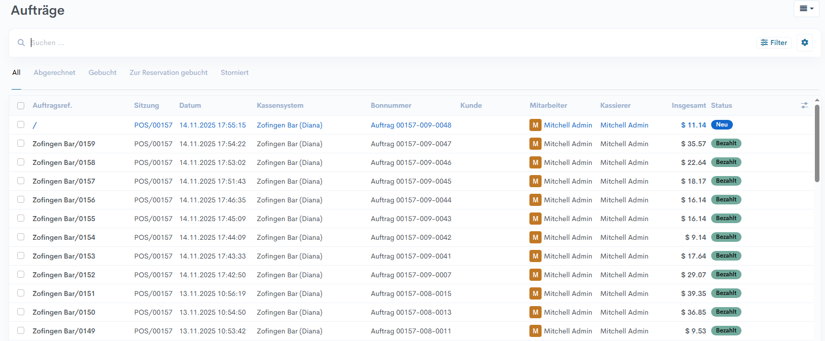This screenshot has width=825, height=341.
Task: Click the employee avatar in the first order row
Action: coord(535,125)
